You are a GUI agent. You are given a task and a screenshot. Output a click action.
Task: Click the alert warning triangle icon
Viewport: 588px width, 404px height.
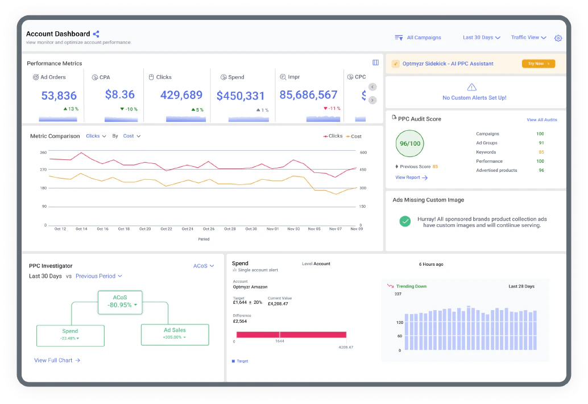471,87
